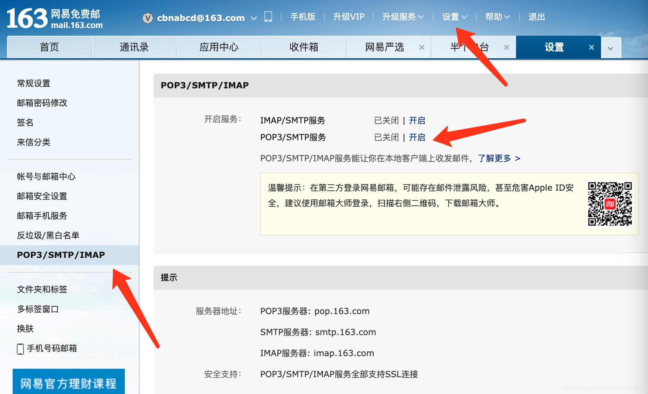648x394 pixels.
Task: Open 帐号与邮箱中心 settings
Action: point(46,177)
